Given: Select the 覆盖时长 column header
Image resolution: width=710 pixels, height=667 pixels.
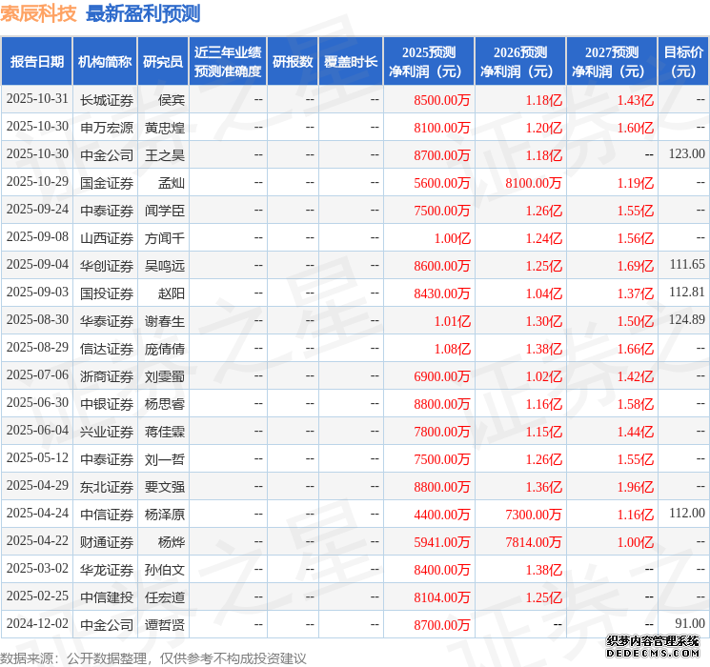Looking at the screenshot, I should coord(351,62).
